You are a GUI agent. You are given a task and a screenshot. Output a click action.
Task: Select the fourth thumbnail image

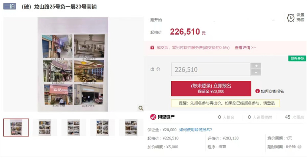coord(102,128)
